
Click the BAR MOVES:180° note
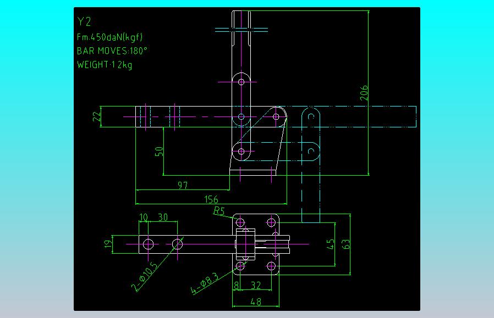(x=112, y=51)
